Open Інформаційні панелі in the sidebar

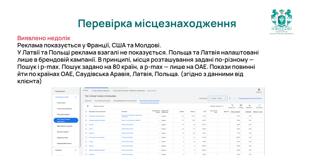[x=64, y=143]
